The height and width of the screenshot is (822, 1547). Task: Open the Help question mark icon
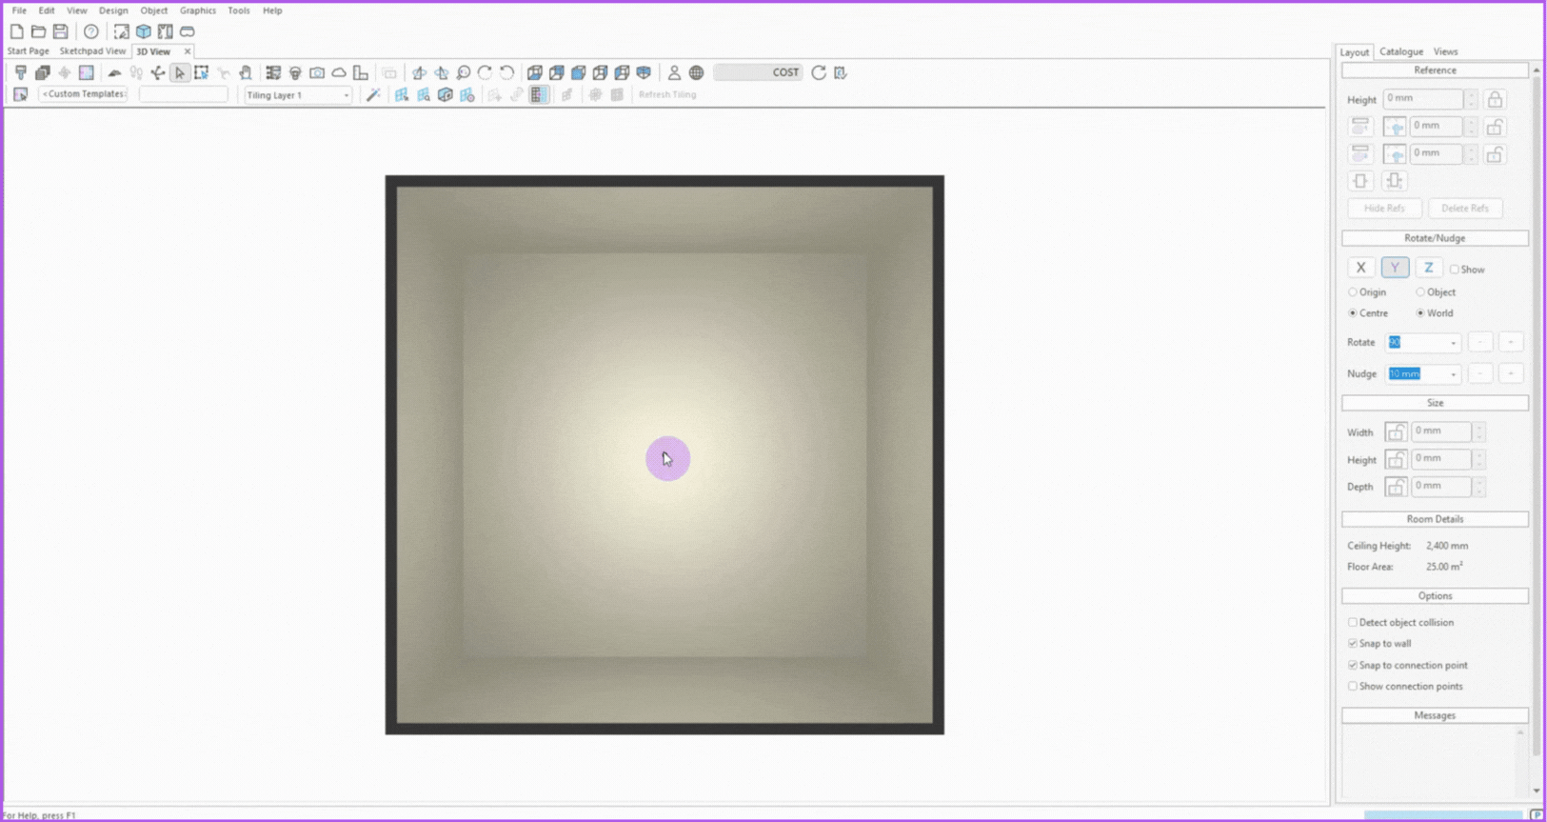point(91,31)
